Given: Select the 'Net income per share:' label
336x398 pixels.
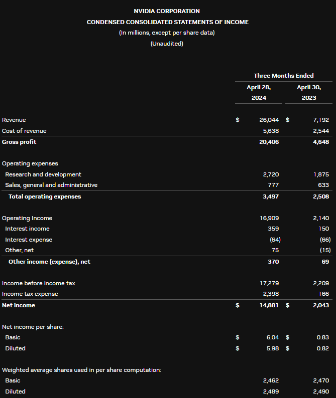Looking at the screenshot, I should (33, 327).
